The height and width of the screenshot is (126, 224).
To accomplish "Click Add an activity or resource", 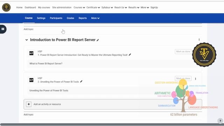I will pos(113,104).
